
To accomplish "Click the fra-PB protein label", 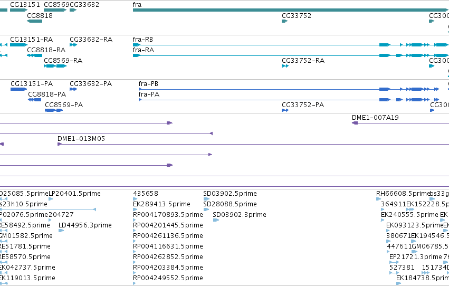I will pyautogui.click(x=148, y=83).
